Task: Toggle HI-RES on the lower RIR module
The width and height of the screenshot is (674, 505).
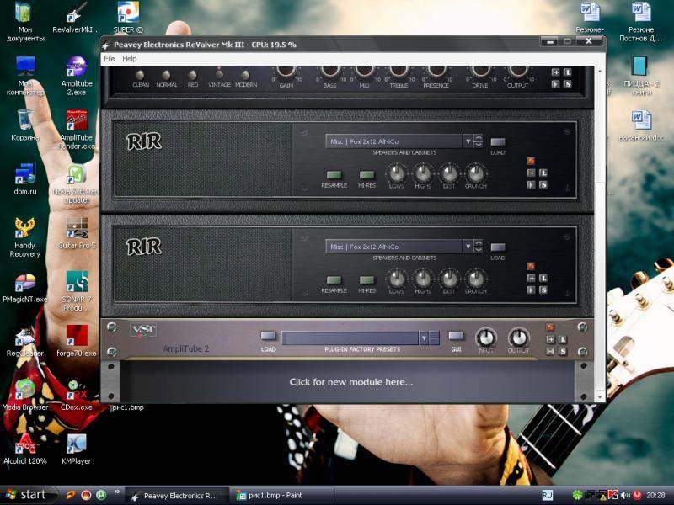Action: pyautogui.click(x=366, y=280)
